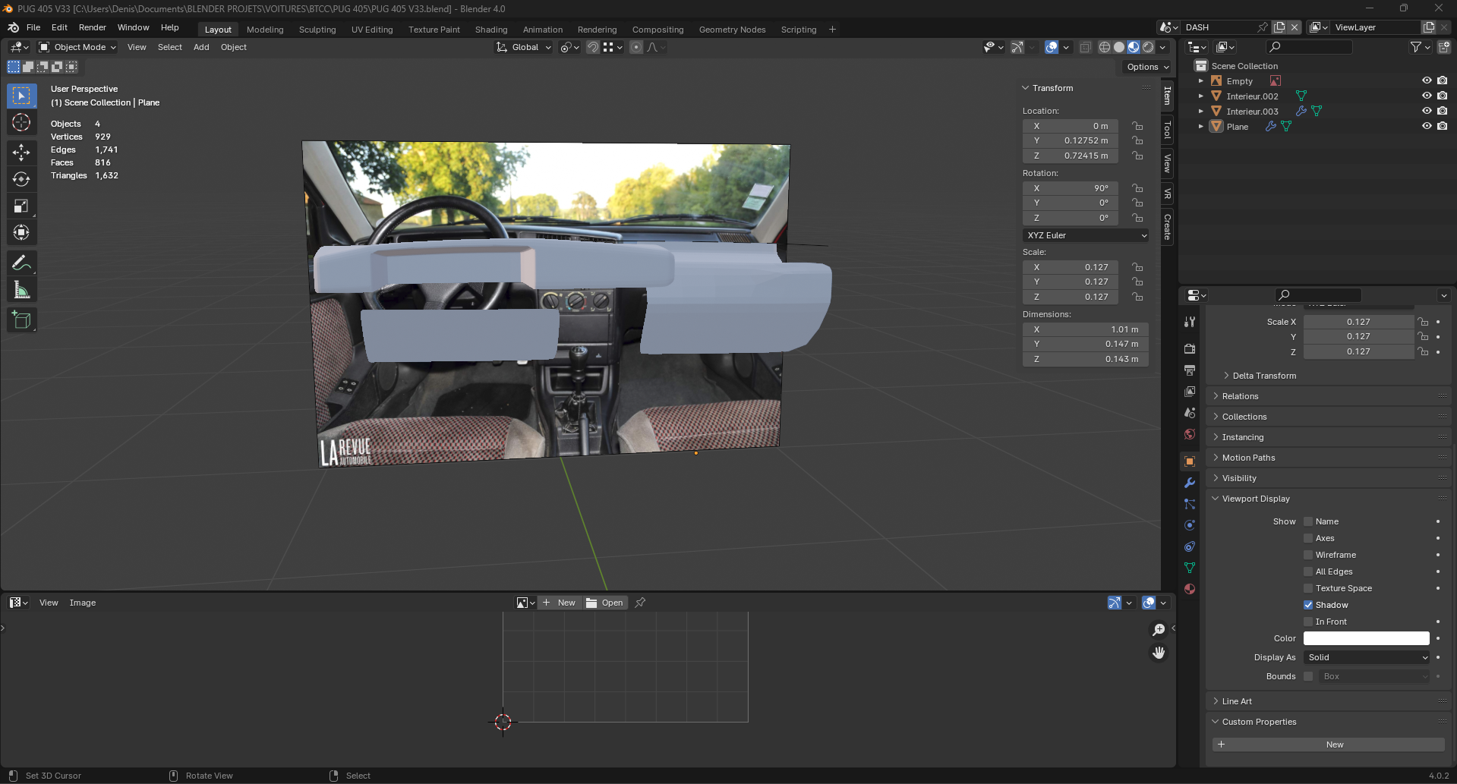Switch to the Shading workspace tab
The image size is (1457, 784).
490,30
